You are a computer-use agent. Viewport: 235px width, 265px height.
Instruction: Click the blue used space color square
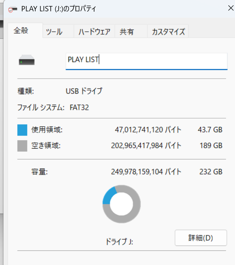[x=22, y=131]
